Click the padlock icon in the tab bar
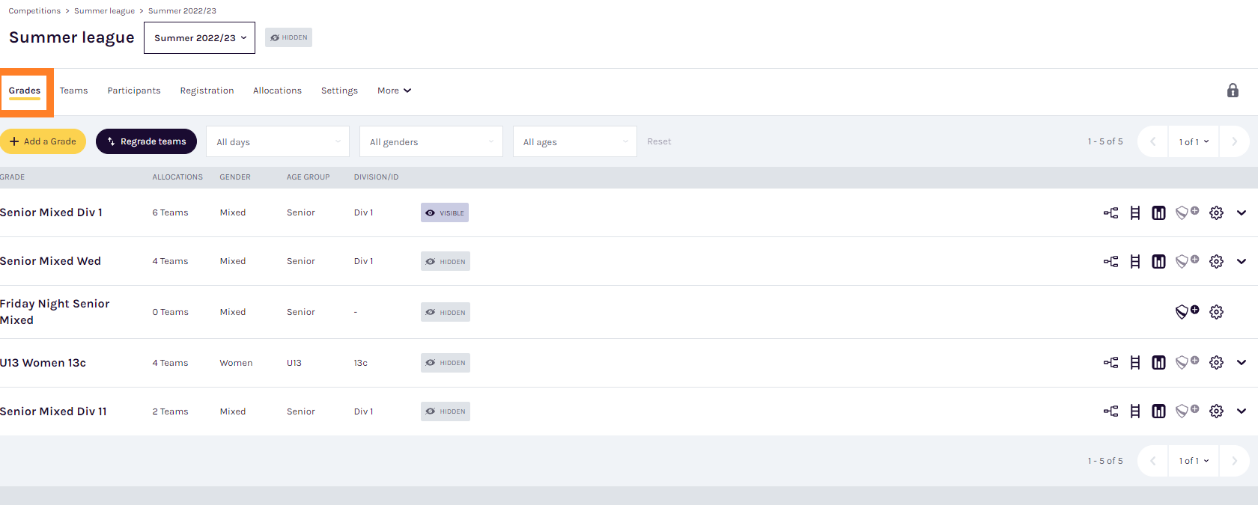Viewport: 1258px width, 505px height. click(x=1233, y=91)
